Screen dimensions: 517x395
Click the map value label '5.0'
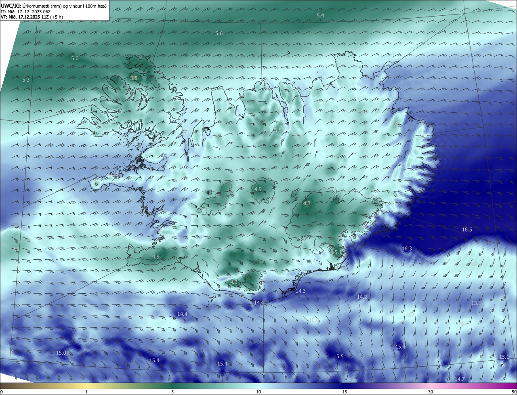pyautogui.click(x=75, y=59)
